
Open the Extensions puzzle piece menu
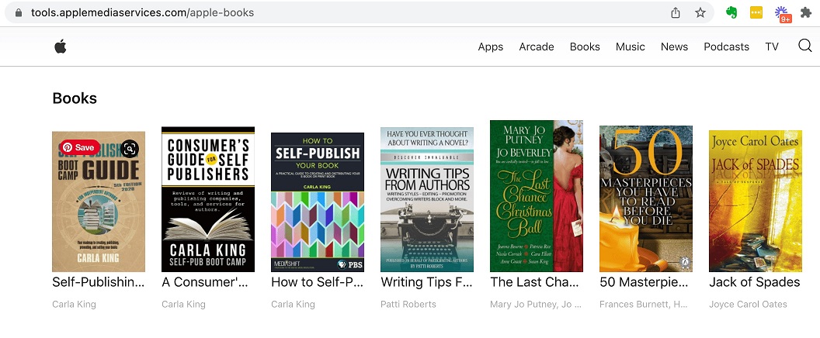(x=805, y=12)
